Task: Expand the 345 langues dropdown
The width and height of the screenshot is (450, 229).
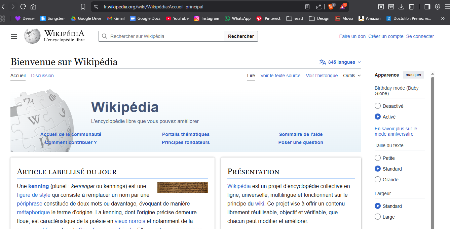Action: (340, 62)
